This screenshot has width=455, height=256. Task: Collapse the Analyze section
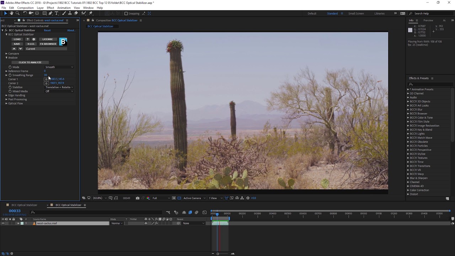coord(6,58)
